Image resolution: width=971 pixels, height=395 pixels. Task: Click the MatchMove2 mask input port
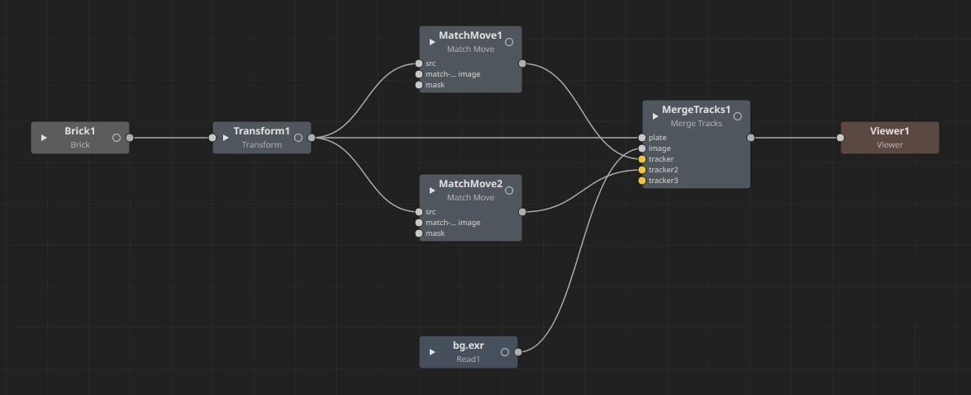419,233
